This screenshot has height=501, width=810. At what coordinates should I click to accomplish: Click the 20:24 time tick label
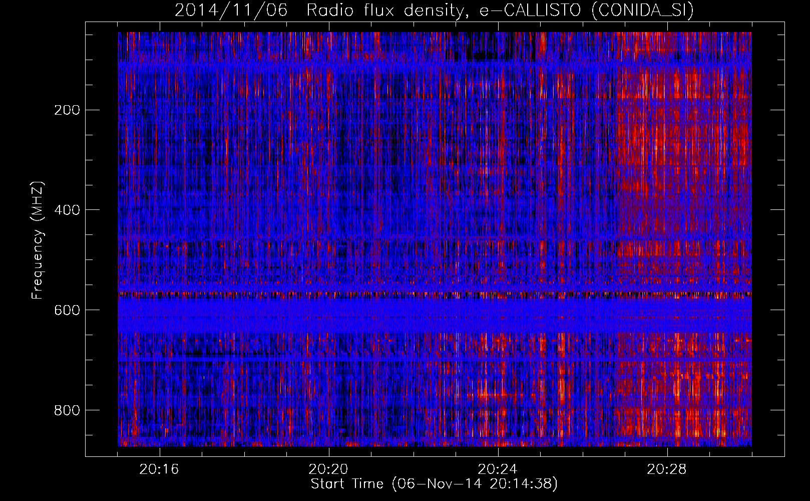point(498,469)
